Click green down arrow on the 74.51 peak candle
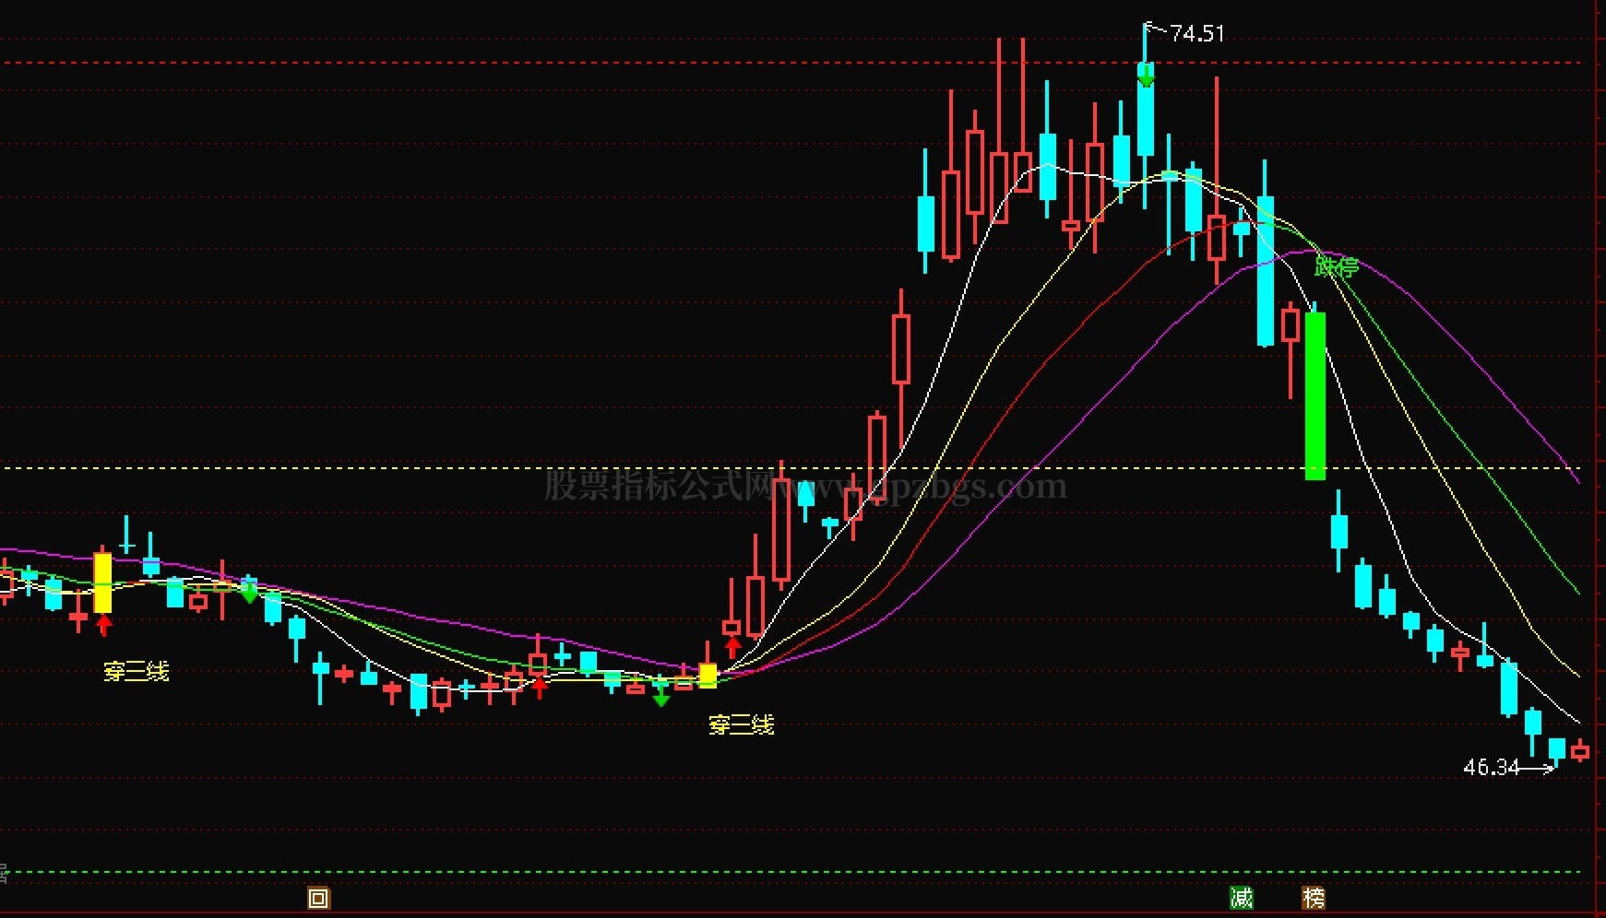 (1146, 77)
